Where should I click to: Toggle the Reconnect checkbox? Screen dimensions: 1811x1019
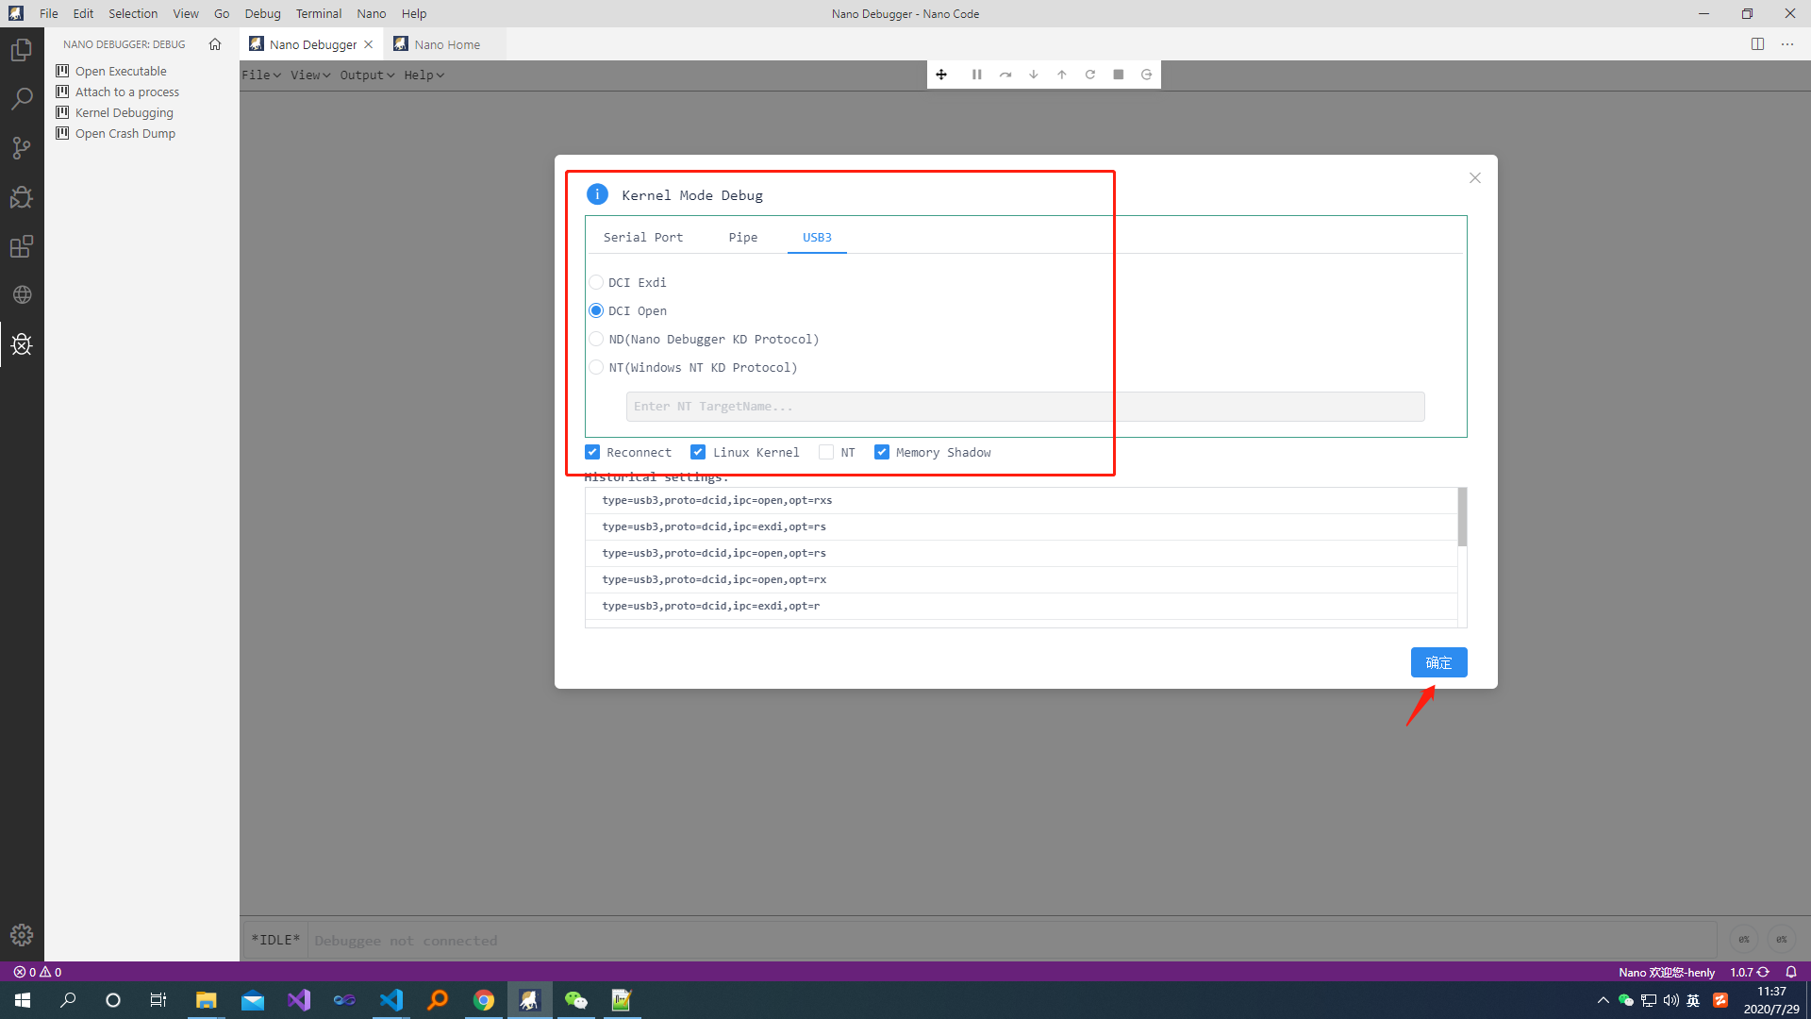(592, 452)
